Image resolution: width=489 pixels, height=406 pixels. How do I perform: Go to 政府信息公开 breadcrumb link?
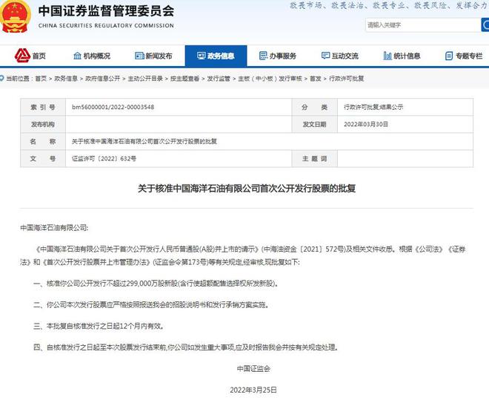pos(102,79)
